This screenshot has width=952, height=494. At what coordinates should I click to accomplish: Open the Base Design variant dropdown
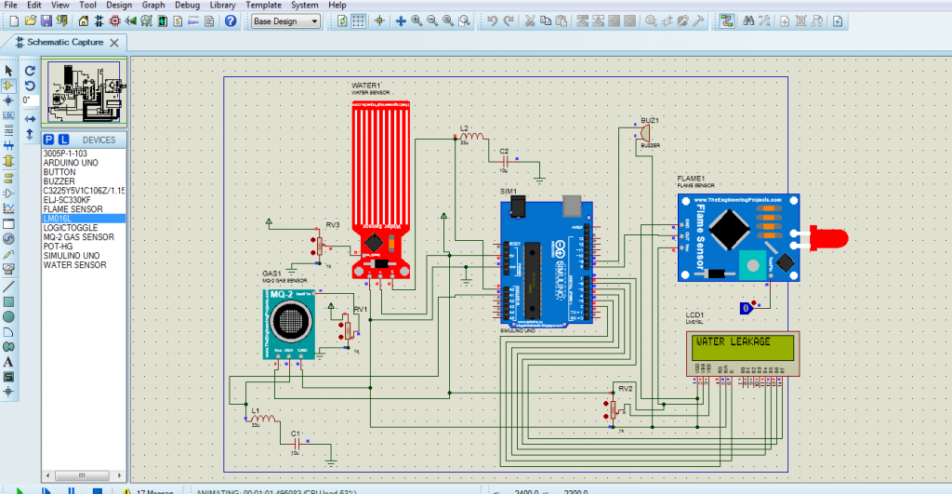[x=285, y=21]
